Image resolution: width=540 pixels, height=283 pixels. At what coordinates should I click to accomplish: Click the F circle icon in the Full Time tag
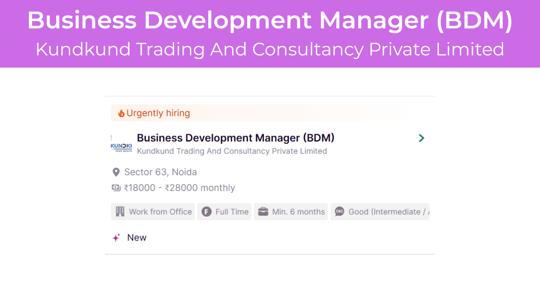tap(207, 212)
